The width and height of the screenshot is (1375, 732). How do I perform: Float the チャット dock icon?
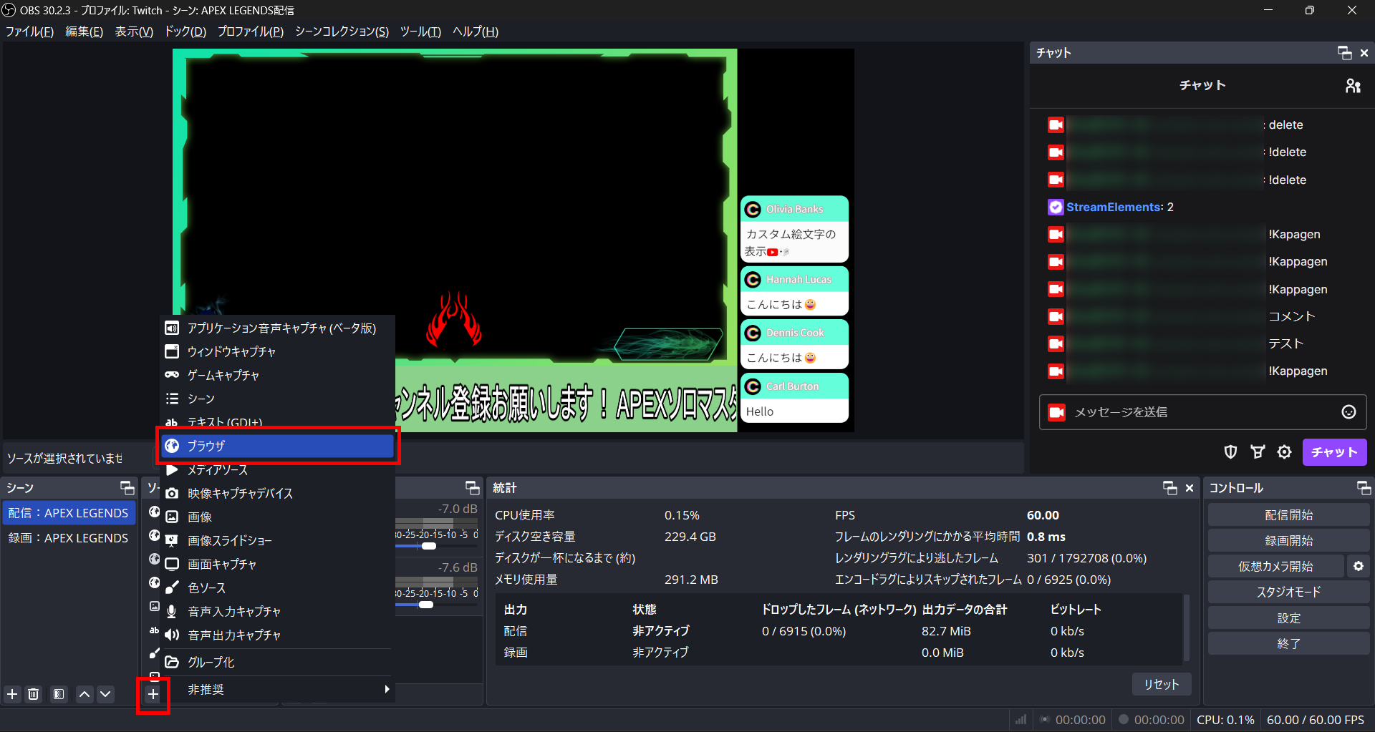(x=1344, y=53)
